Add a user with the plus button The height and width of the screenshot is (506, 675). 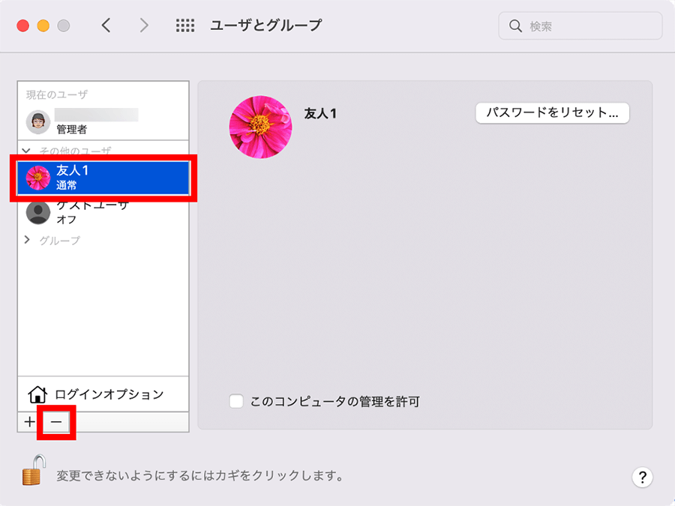pyautogui.click(x=29, y=421)
